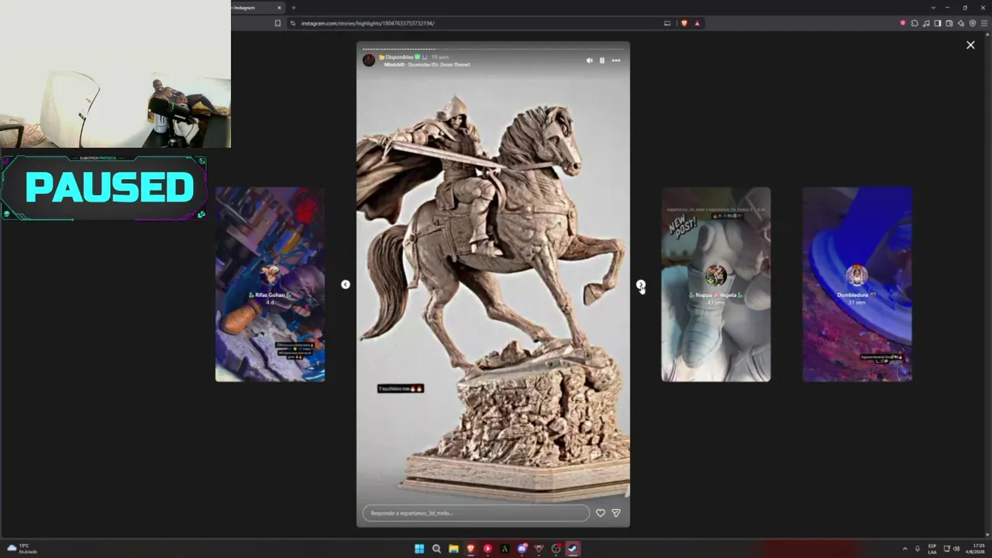Focus the 'Responde a' reply field

[x=476, y=513]
